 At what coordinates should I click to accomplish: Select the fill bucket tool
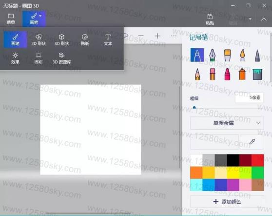(257, 74)
